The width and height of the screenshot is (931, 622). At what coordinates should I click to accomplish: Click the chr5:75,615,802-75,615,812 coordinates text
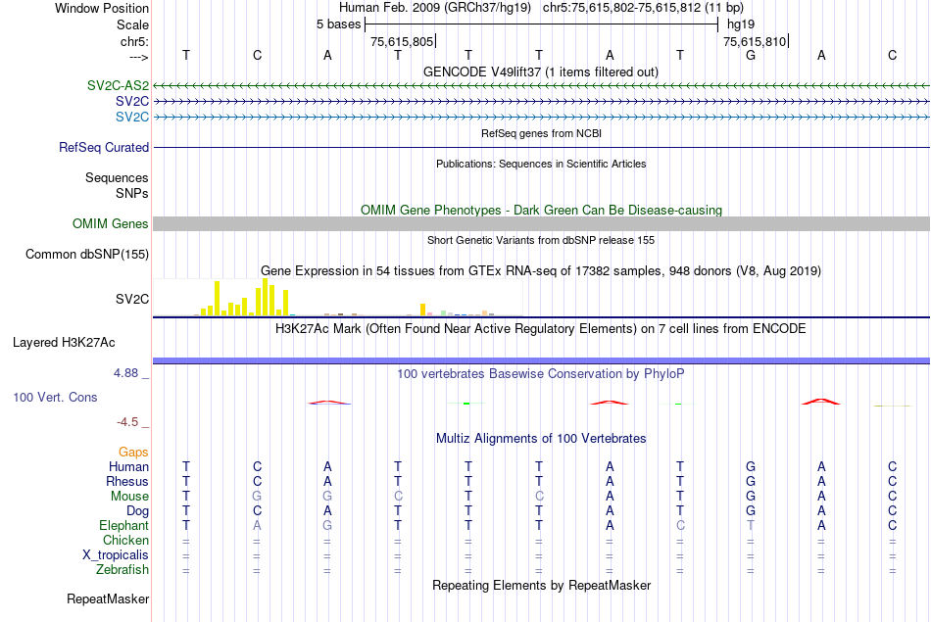coord(643,8)
